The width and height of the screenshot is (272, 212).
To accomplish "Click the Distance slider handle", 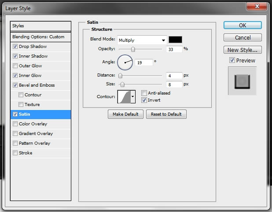I will coord(120,76).
